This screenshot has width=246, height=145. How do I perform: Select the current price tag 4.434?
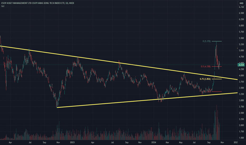tap(241, 65)
